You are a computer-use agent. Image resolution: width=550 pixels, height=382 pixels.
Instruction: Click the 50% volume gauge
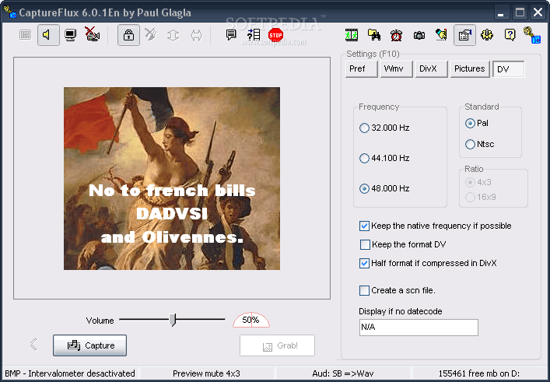[251, 320]
